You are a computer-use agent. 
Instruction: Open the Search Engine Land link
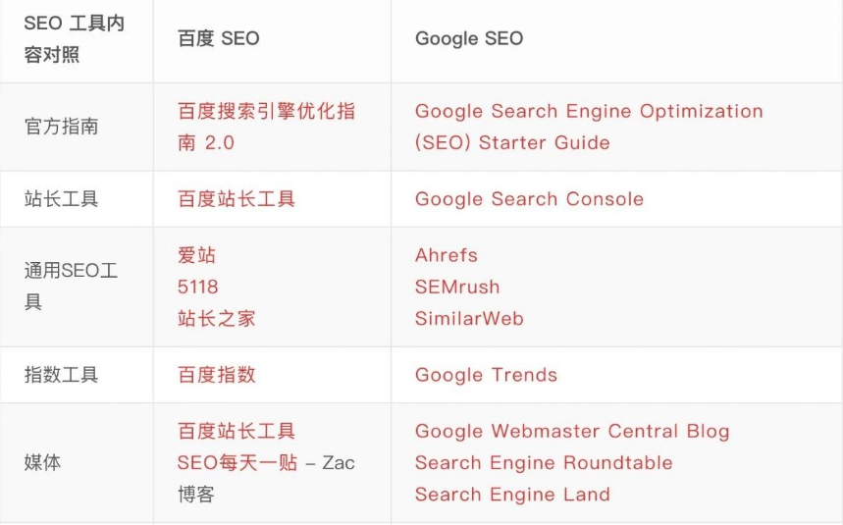[x=512, y=495]
